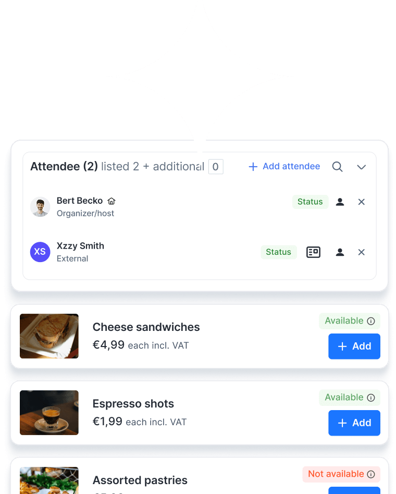Edit the additional attendees count field

click(216, 167)
